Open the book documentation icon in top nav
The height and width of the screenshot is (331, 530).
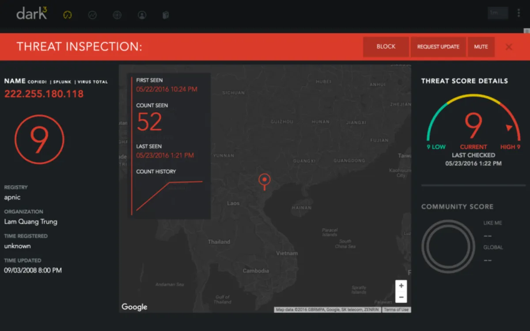tap(166, 15)
